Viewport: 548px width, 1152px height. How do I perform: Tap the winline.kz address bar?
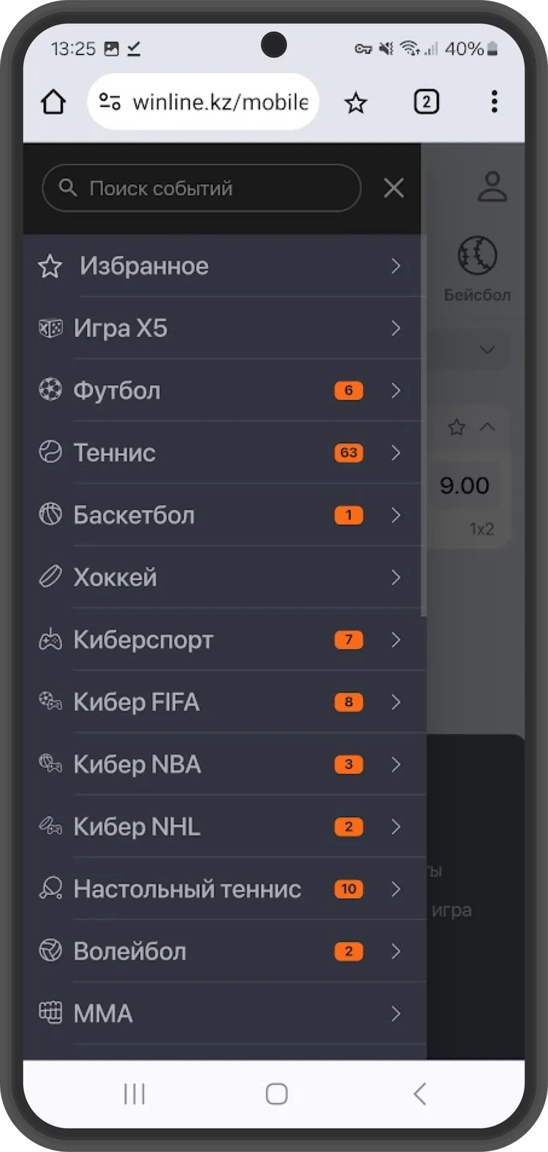point(203,102)
